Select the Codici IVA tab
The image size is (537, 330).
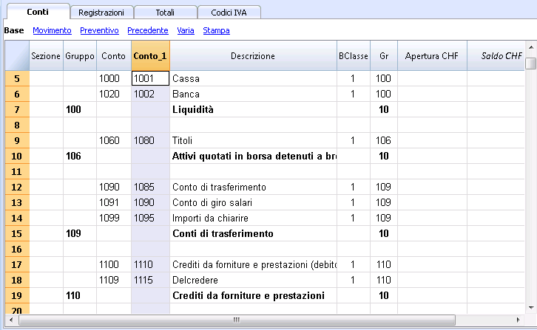229,13
